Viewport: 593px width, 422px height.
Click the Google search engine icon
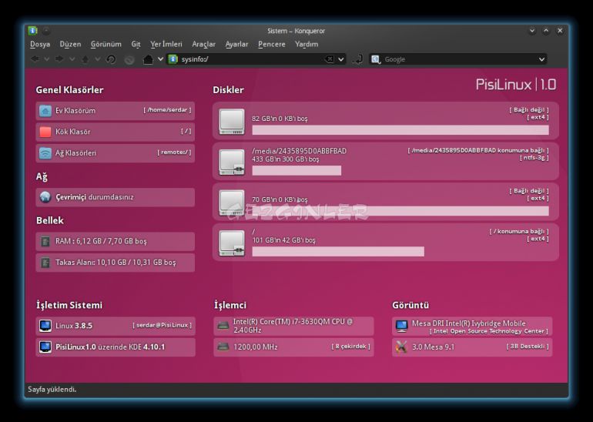point(376,59)
